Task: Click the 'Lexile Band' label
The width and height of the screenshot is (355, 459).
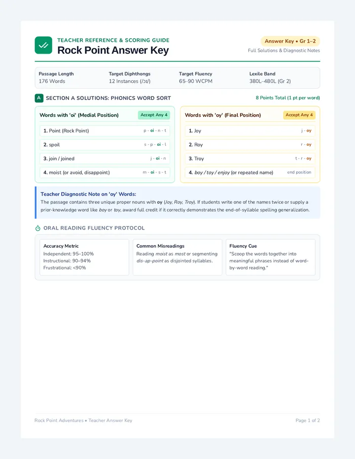Action: click(262, 74)
